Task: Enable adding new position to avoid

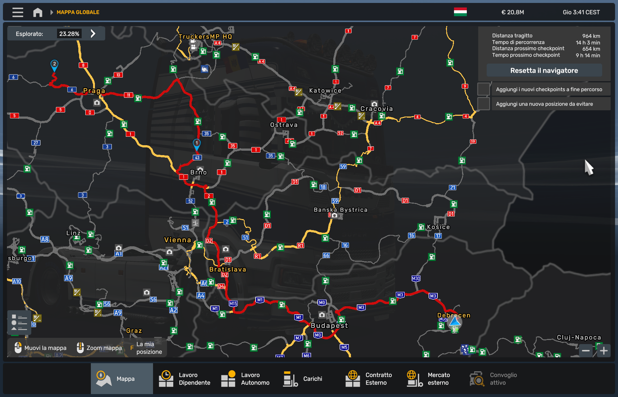Action: coord(483,104)
